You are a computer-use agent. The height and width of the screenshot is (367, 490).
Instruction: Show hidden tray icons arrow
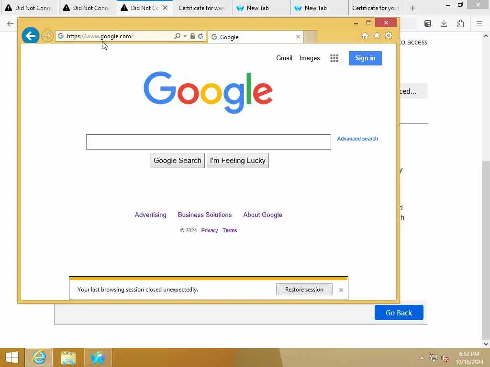tap(422, 358)
